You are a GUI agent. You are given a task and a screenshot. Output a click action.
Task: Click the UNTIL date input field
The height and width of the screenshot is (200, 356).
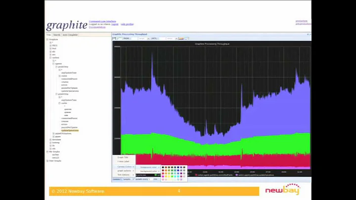pyautogui.click(x=162, y=39)
